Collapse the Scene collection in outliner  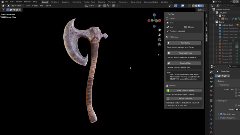click(x=214, y=22)
